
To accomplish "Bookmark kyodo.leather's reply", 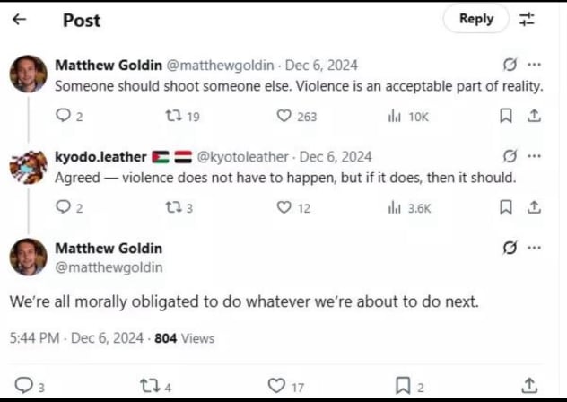I will [505, 207].
